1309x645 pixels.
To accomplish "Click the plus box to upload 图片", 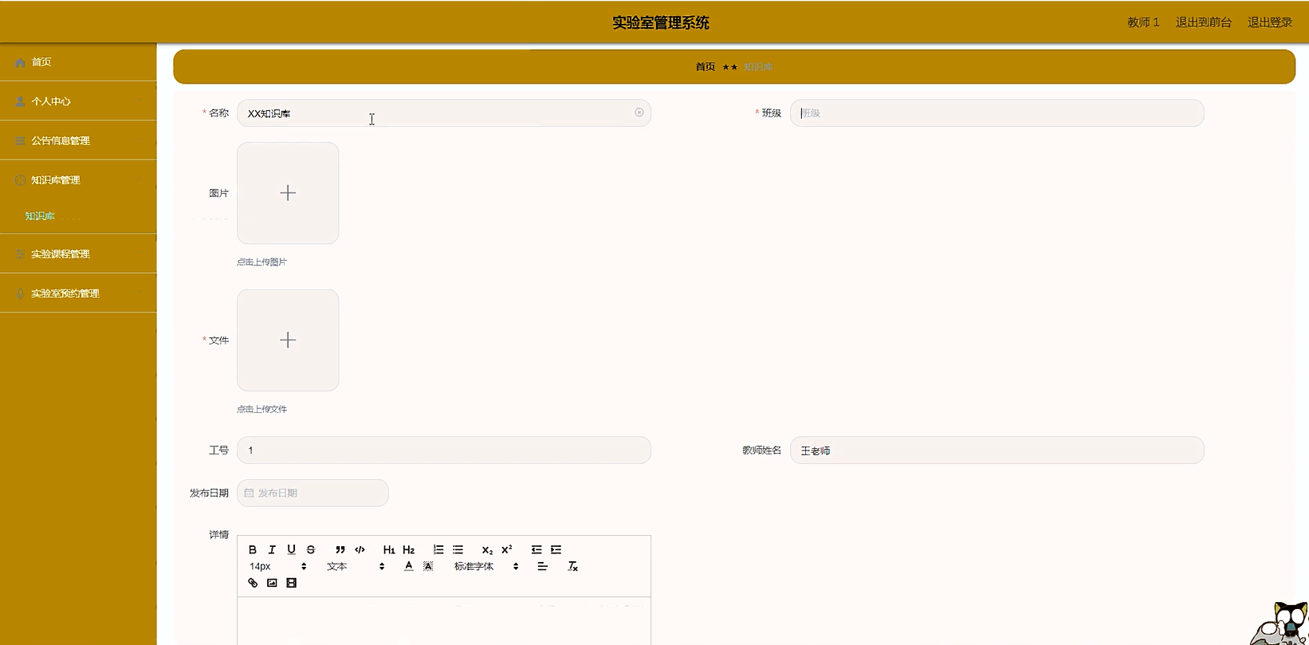I will pos(288,193).
